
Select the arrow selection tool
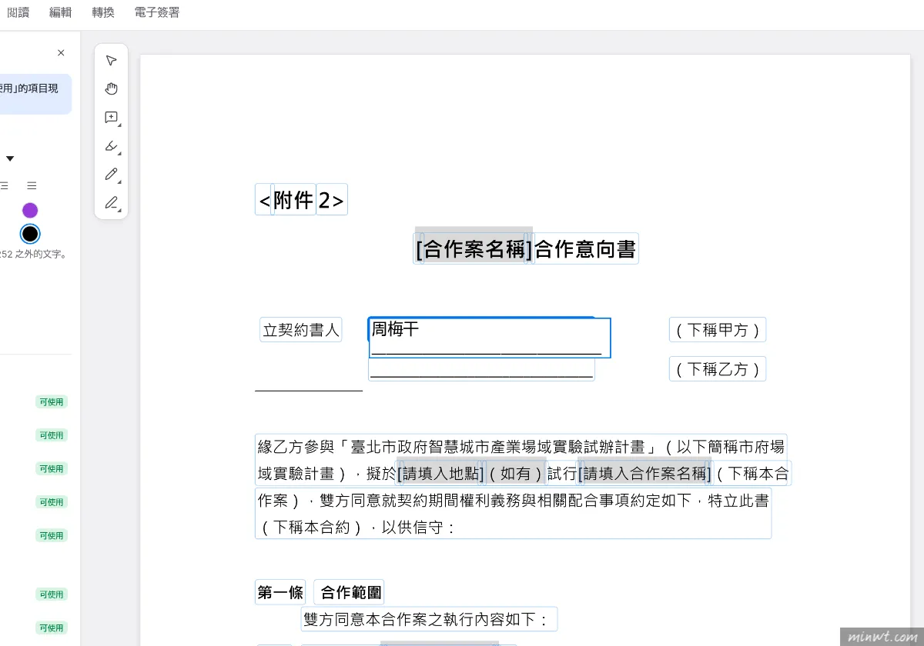pos(111,61)
